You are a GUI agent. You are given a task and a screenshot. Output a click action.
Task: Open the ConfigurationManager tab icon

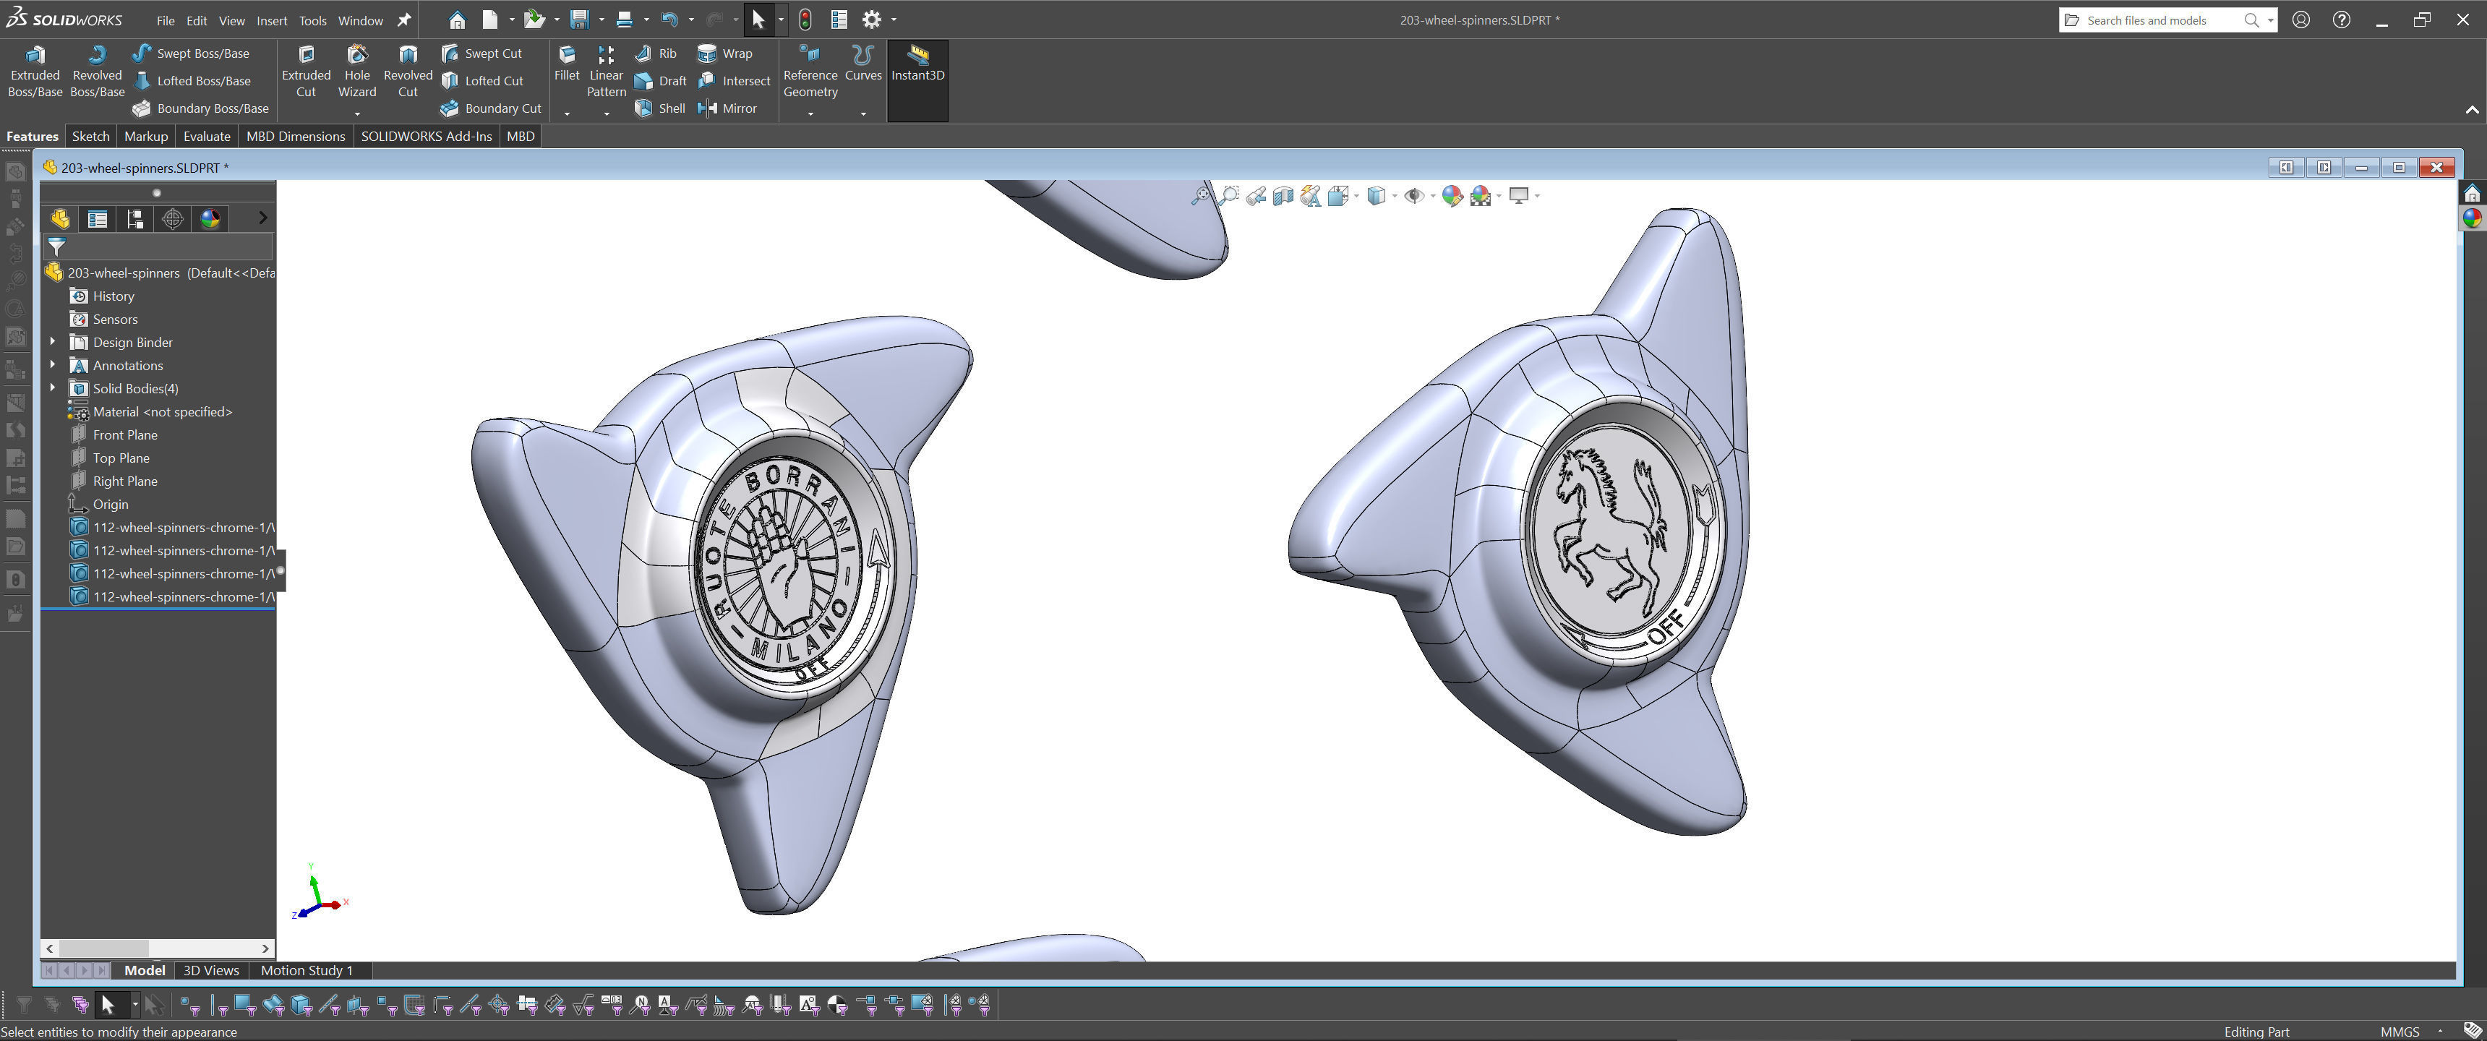click(135, 219)
